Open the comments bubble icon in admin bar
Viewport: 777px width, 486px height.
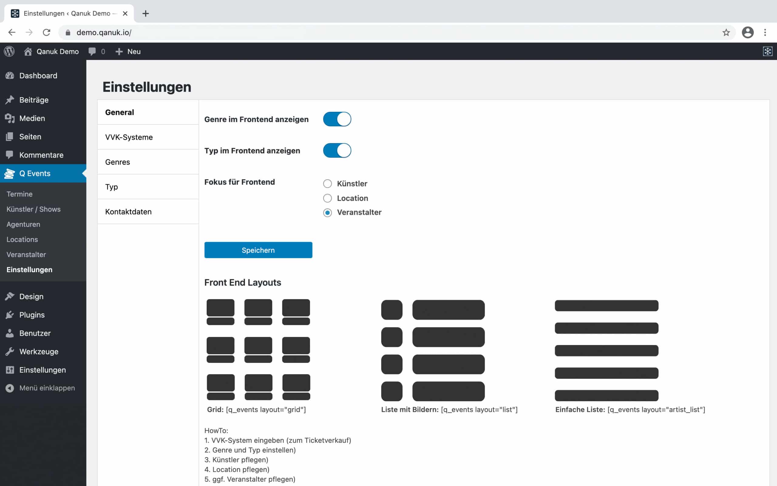(x=92, y=51)
